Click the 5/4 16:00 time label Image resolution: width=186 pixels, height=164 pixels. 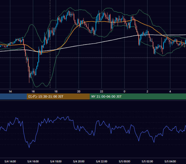point(33,161)
